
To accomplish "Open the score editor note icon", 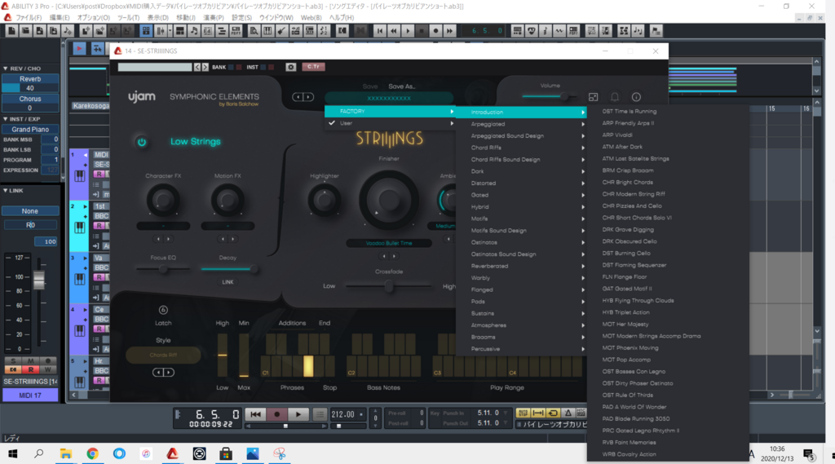I will pyautogui.click(x=194, y=31).
